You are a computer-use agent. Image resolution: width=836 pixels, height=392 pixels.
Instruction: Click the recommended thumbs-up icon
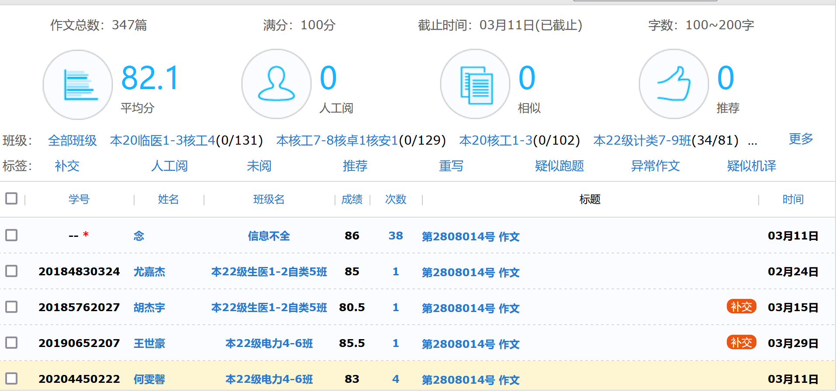[674, 84]
